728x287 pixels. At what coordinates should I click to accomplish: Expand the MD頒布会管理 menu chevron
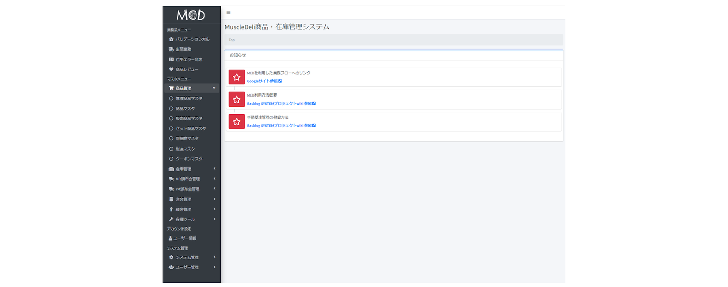click(x=214, y=179)
